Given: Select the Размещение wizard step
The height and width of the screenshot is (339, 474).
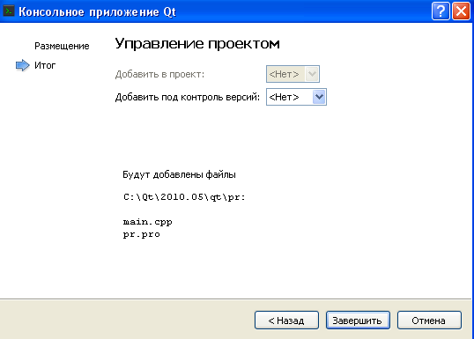Looking at the screenshot, I should point(62,46).
